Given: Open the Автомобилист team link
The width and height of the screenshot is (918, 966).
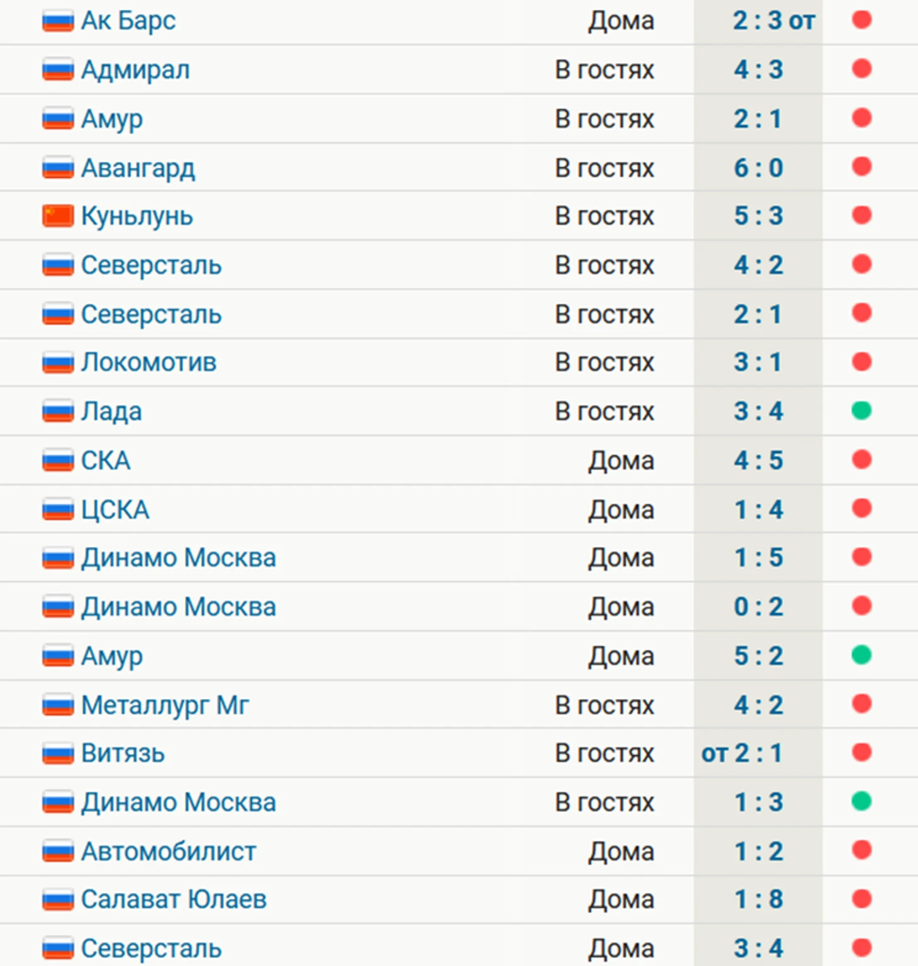Looking at the screenshot, I should tap(169, 851).
